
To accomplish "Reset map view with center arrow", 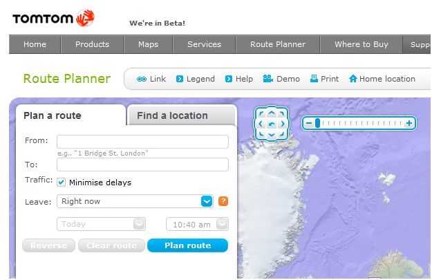I will tap(272, 124).
